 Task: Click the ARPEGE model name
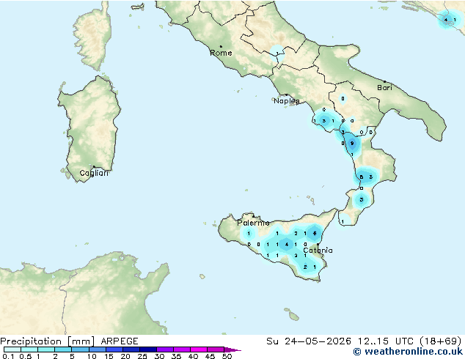(x=120, y=341)
